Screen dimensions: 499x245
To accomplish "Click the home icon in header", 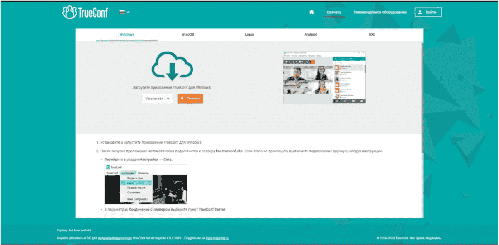I will point(312,12).
